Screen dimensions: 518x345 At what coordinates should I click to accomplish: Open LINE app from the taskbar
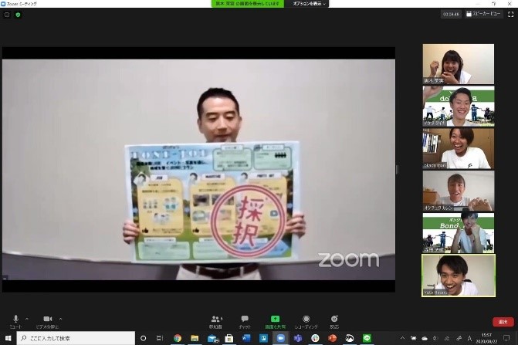367,338
